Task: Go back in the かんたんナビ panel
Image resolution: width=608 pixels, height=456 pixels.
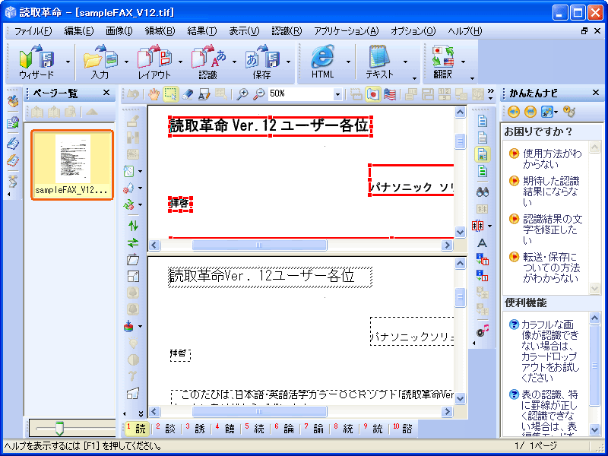Action: [514, 112]
